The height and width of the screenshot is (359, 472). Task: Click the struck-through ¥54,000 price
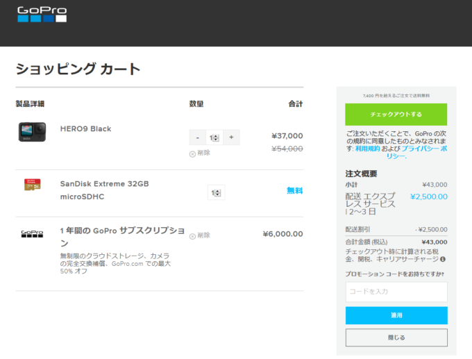(x=287, y=149)
